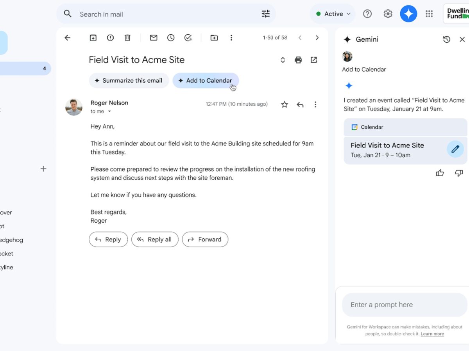Report this email as spam
The width and height of the screenshot is (469, 351).
[110, 38]
